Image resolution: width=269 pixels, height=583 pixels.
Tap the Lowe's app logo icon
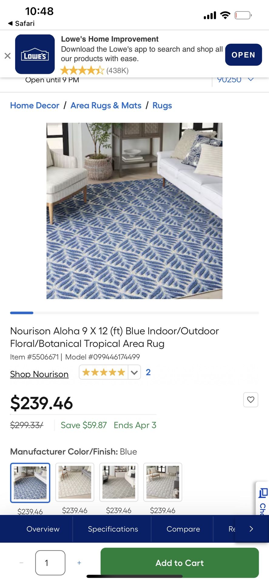tap(35, 54)
